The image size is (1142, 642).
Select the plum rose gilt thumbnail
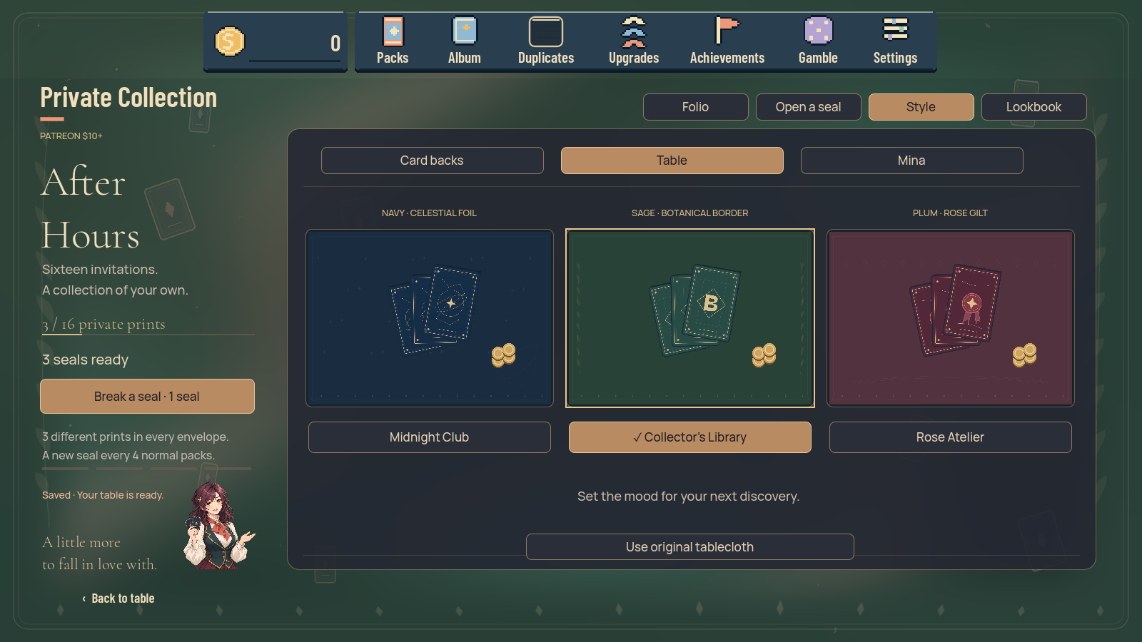(951, 318)
